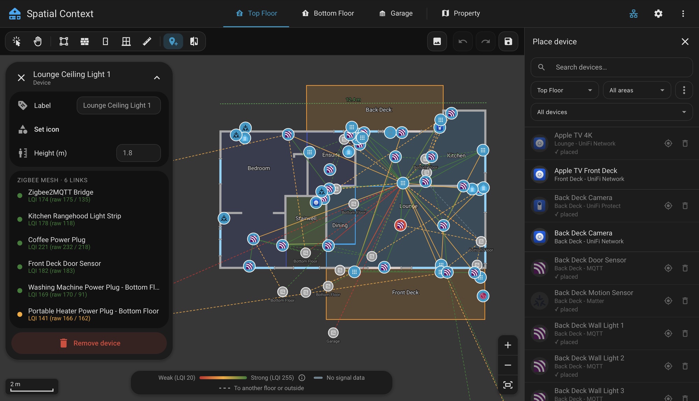The image size is (699, 401).
Task: Open header overflow menu
Action: [x=683, y=14]
